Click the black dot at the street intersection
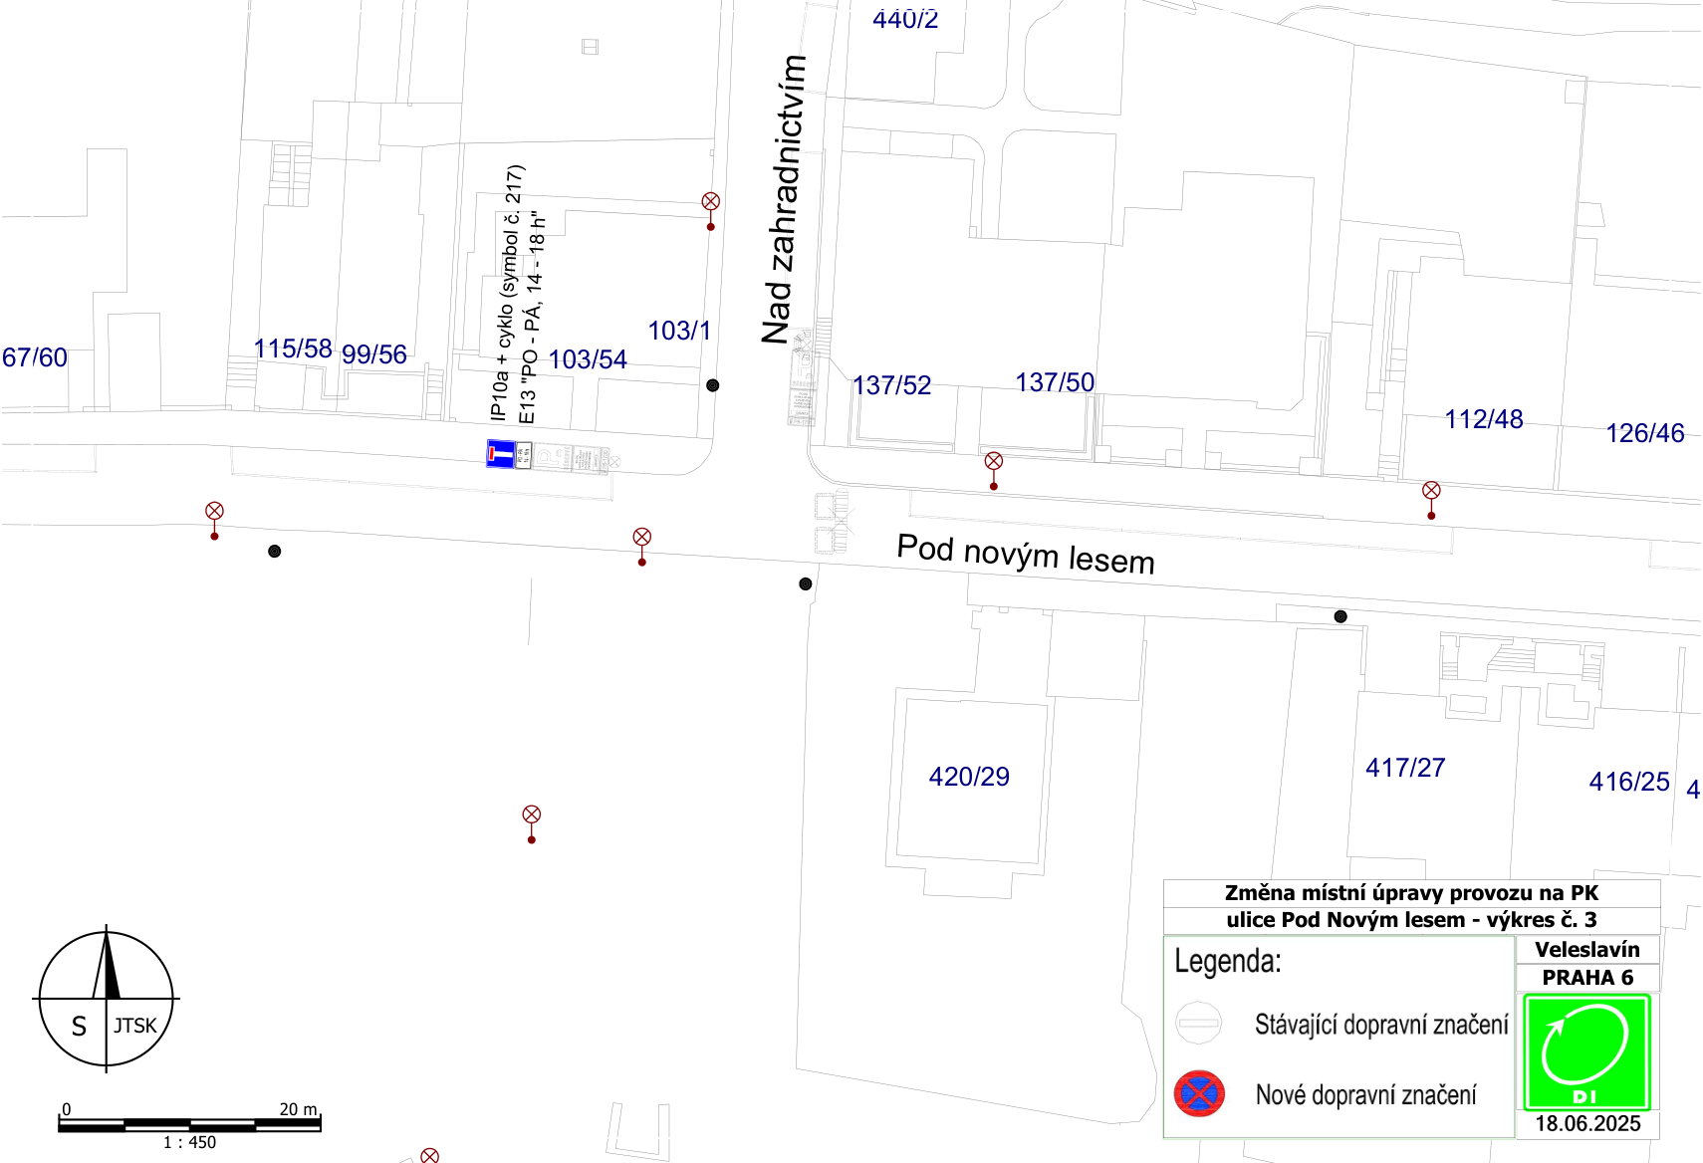Viewport: 1703px width, 1163px height. 806,584
